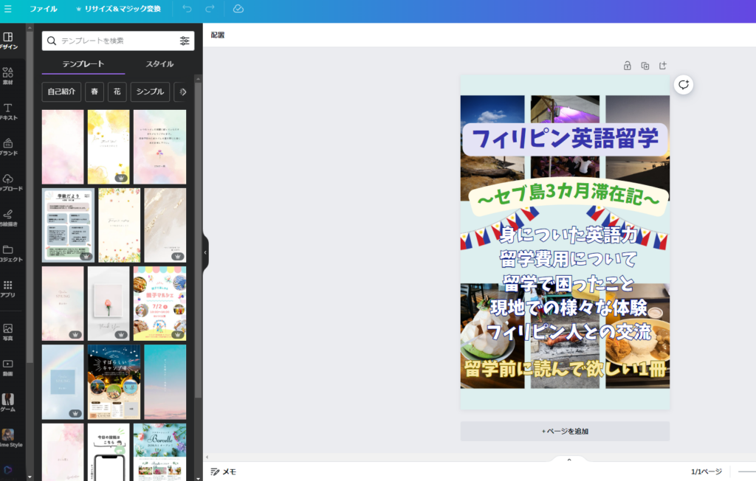Click the ＋ページを追加 button
756x481 pixels.
click(565, 431)
